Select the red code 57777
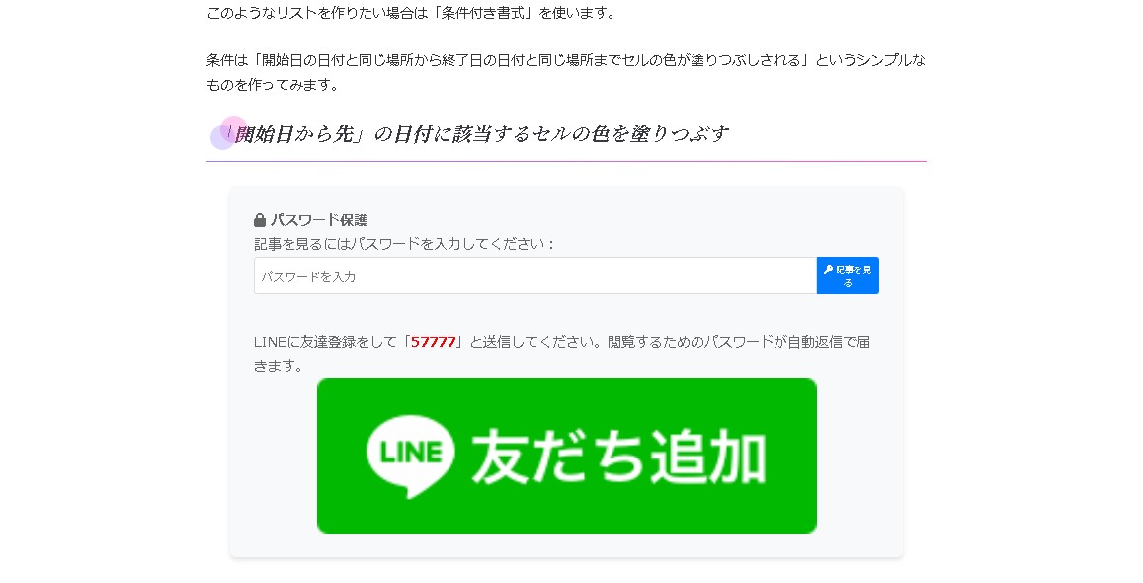 [x=433, y=342]
